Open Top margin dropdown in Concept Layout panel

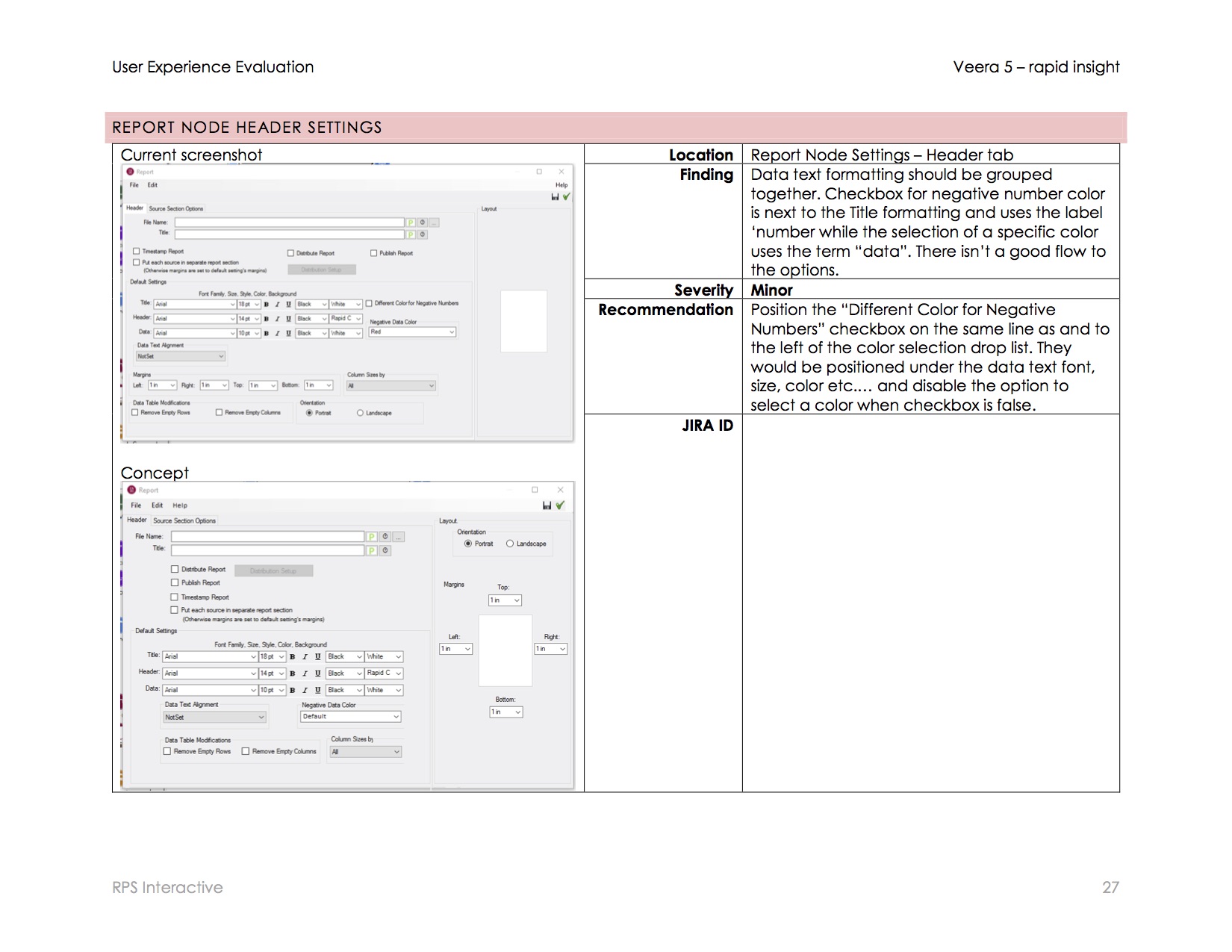click(505, 600)
